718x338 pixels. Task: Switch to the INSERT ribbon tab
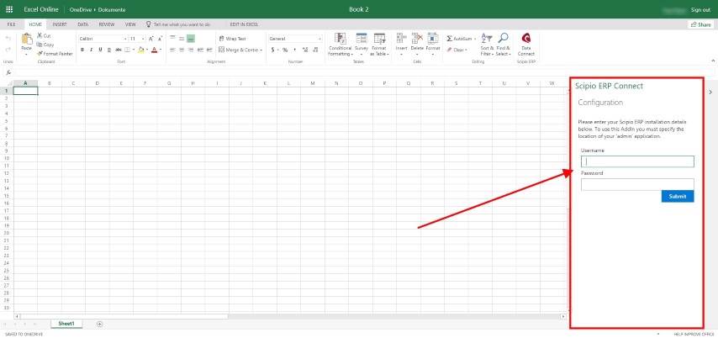click(x=60, y=24)
